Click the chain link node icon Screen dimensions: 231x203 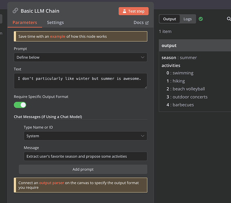pos(15,11)
